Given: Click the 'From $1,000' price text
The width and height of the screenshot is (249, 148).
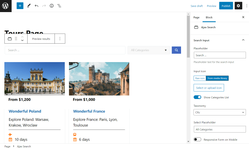Looking at the screenshot, I should [84, 100].
